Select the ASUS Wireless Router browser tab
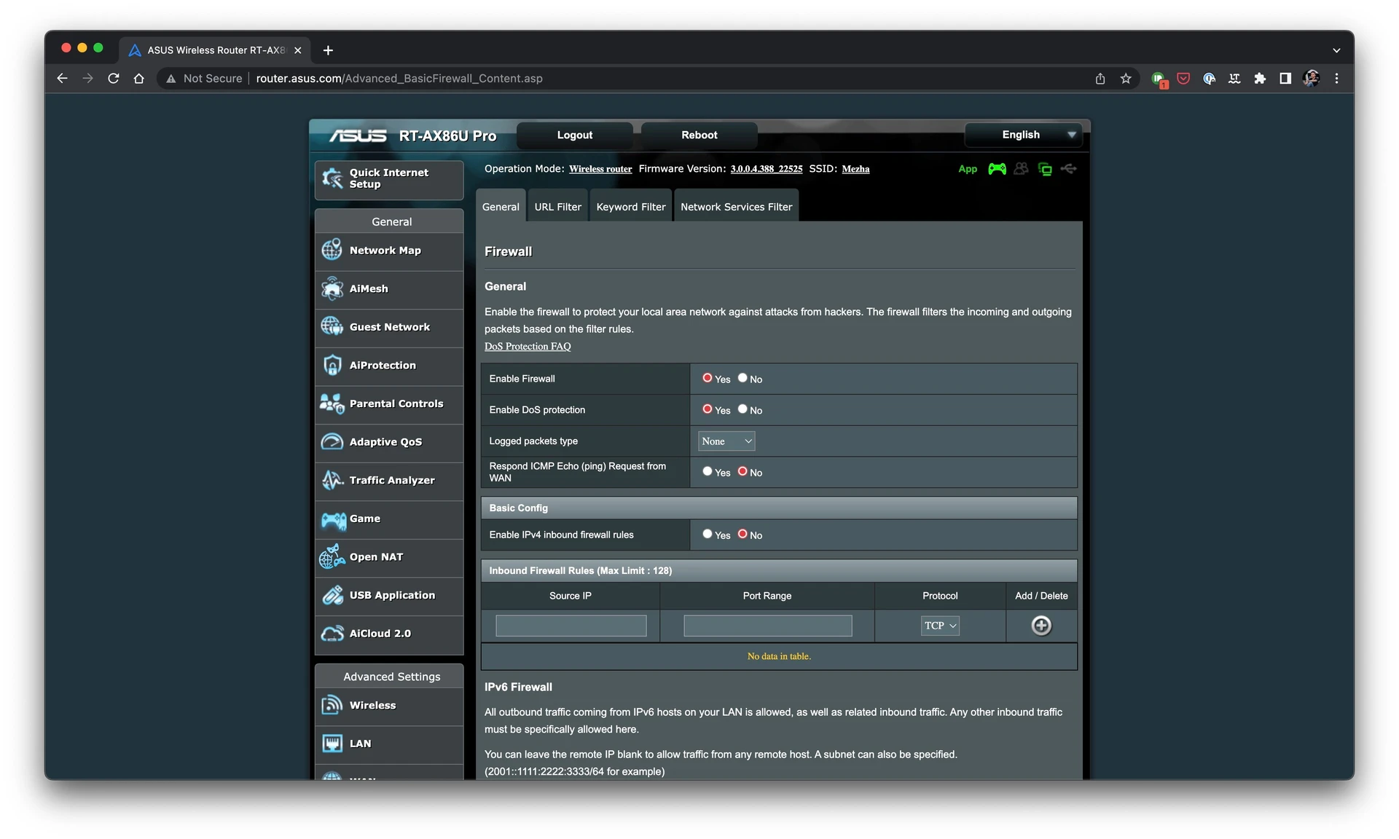This screenshot has height=839, width=1399. [216, 50]
